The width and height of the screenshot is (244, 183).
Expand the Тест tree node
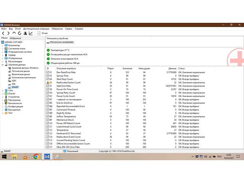[3, 113]
